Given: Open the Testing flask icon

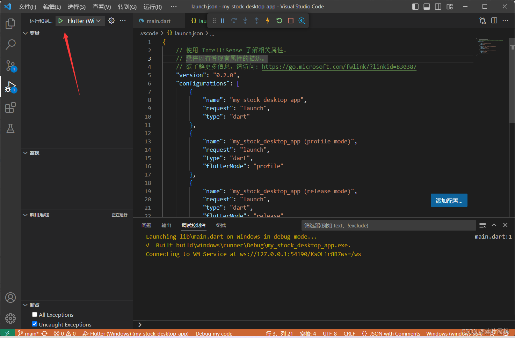Looking at the screenshot, I should click(10, 128).
